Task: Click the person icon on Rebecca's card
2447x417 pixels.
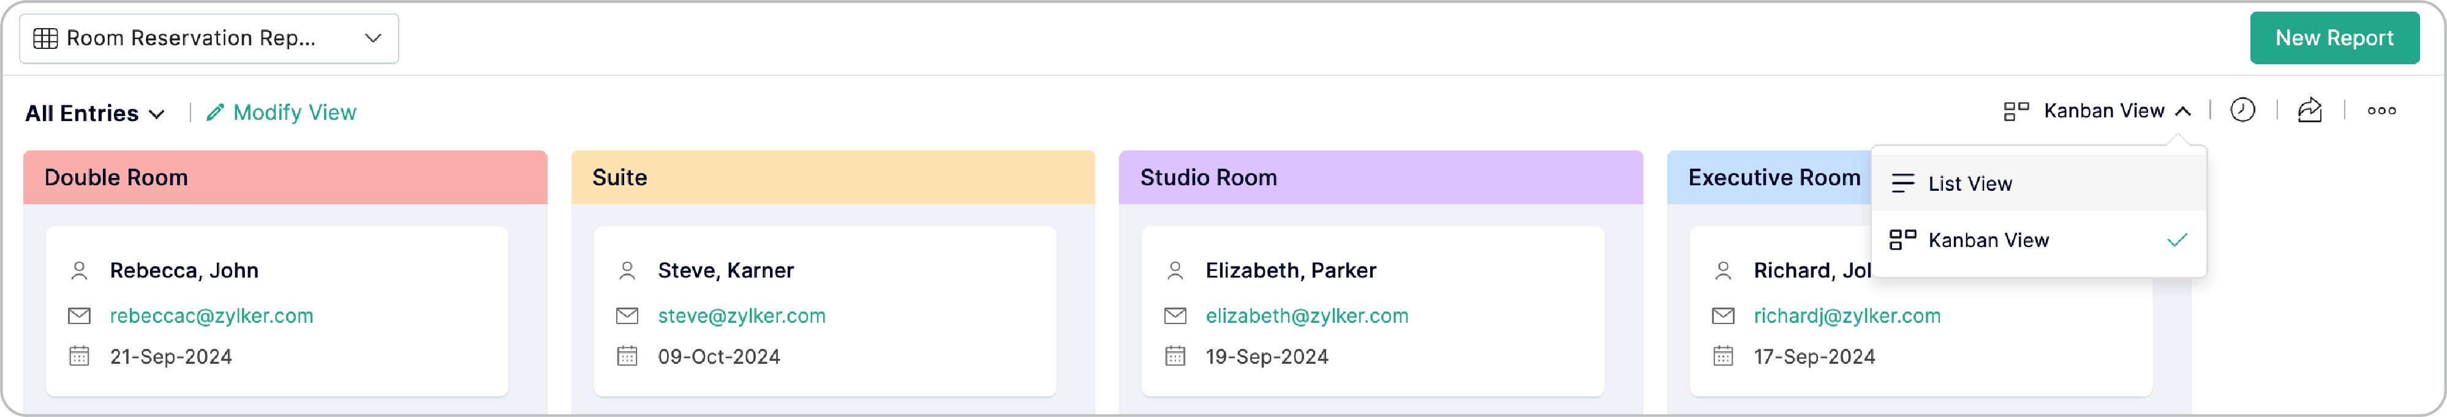Action: point(80,271)
